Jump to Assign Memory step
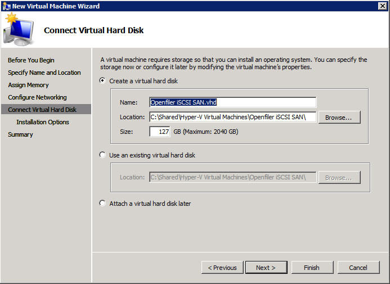390x284 pixels. 28,85
